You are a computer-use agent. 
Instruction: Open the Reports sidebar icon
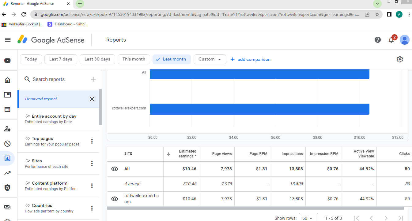[x=7, y=158]
